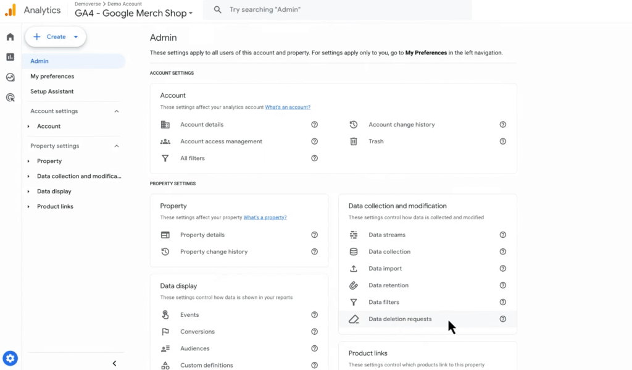Select Admin in the left navigation
The width and height of the screenshot is (632, 370).
[74, 61]
